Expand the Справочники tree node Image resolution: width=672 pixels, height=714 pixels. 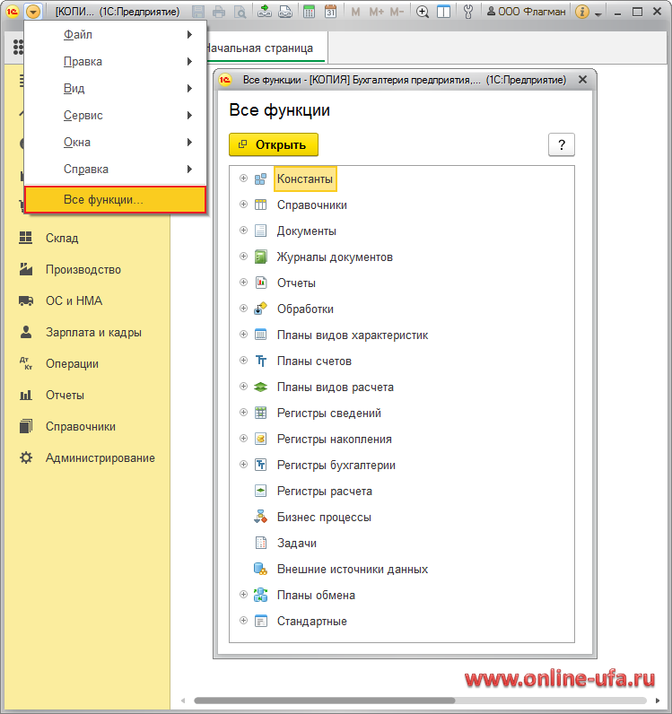[243, 205]
